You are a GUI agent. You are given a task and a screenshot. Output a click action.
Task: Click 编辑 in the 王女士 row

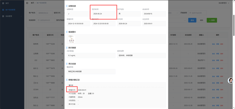click(x=218, y=83)
